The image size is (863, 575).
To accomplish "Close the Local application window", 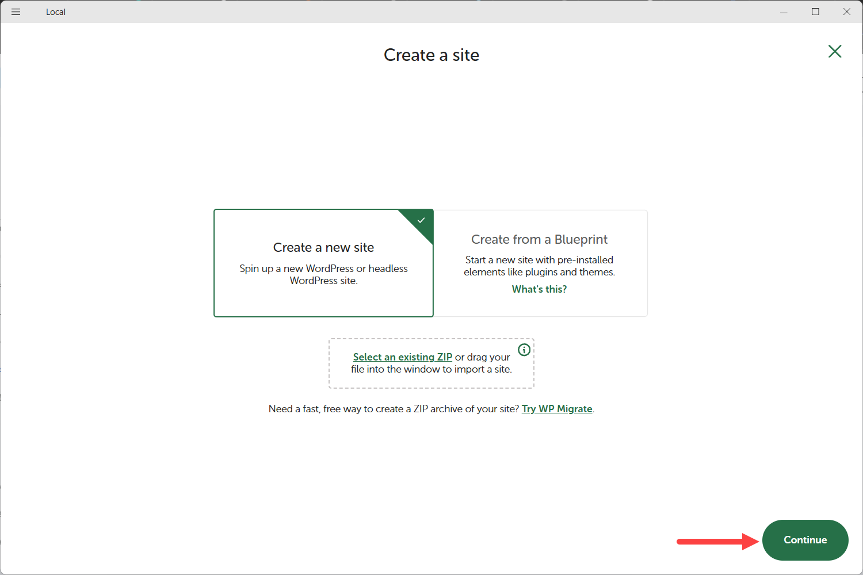I will pyautogui.click(x=847, y=11).
